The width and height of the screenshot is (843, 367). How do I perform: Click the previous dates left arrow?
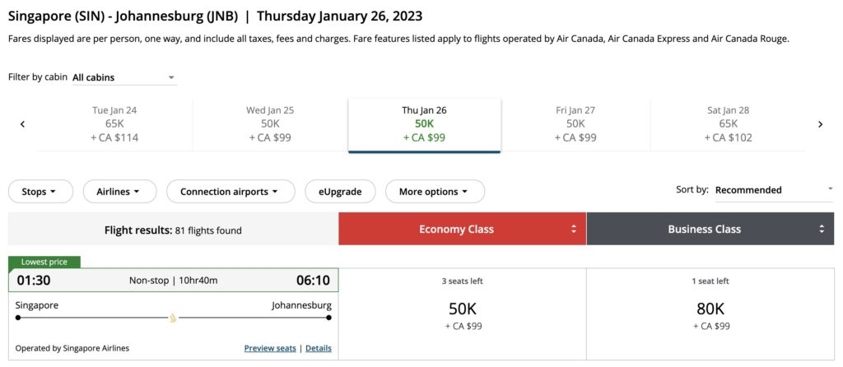(22, 125)
